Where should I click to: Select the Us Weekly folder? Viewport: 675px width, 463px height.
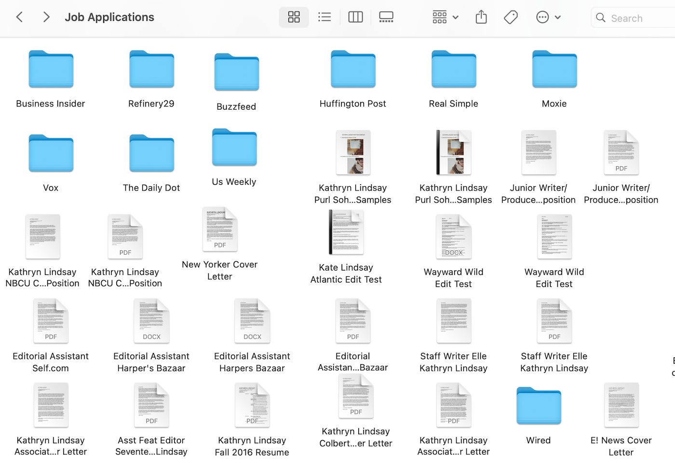tap(234, 148)
